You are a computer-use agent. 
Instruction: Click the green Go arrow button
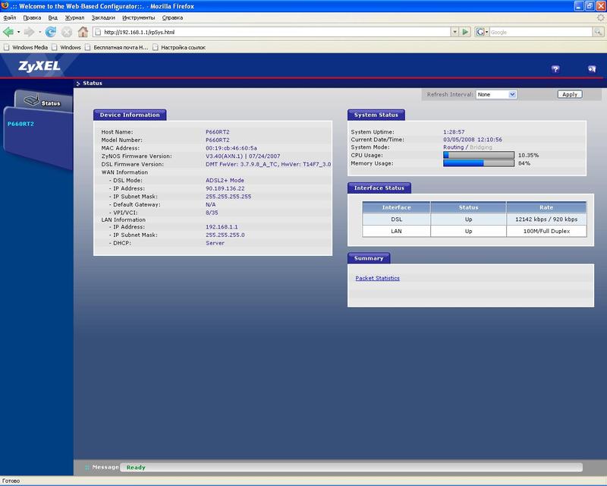[x=465, y=32]
